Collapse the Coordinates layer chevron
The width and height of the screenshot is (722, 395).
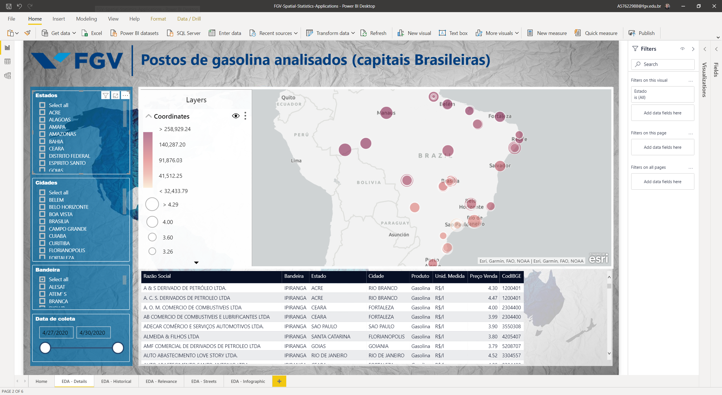148,116
